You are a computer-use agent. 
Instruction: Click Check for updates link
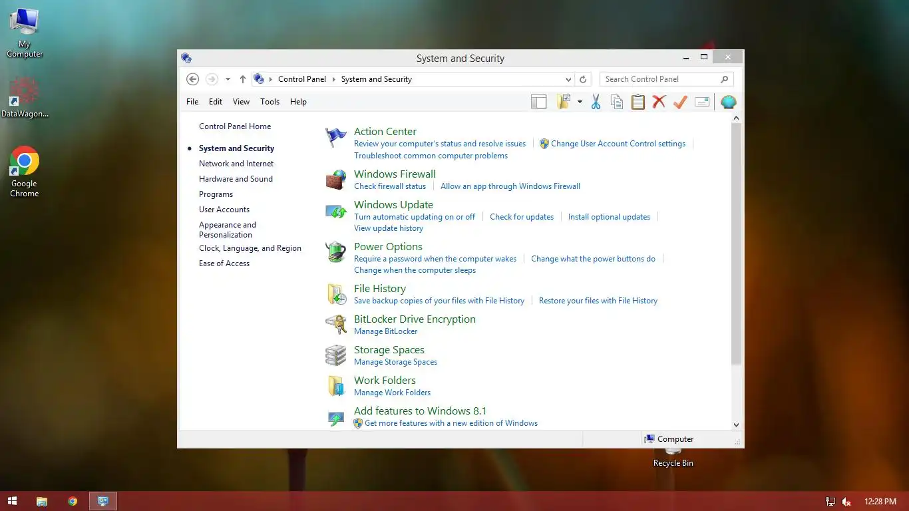tap(522, 217)
